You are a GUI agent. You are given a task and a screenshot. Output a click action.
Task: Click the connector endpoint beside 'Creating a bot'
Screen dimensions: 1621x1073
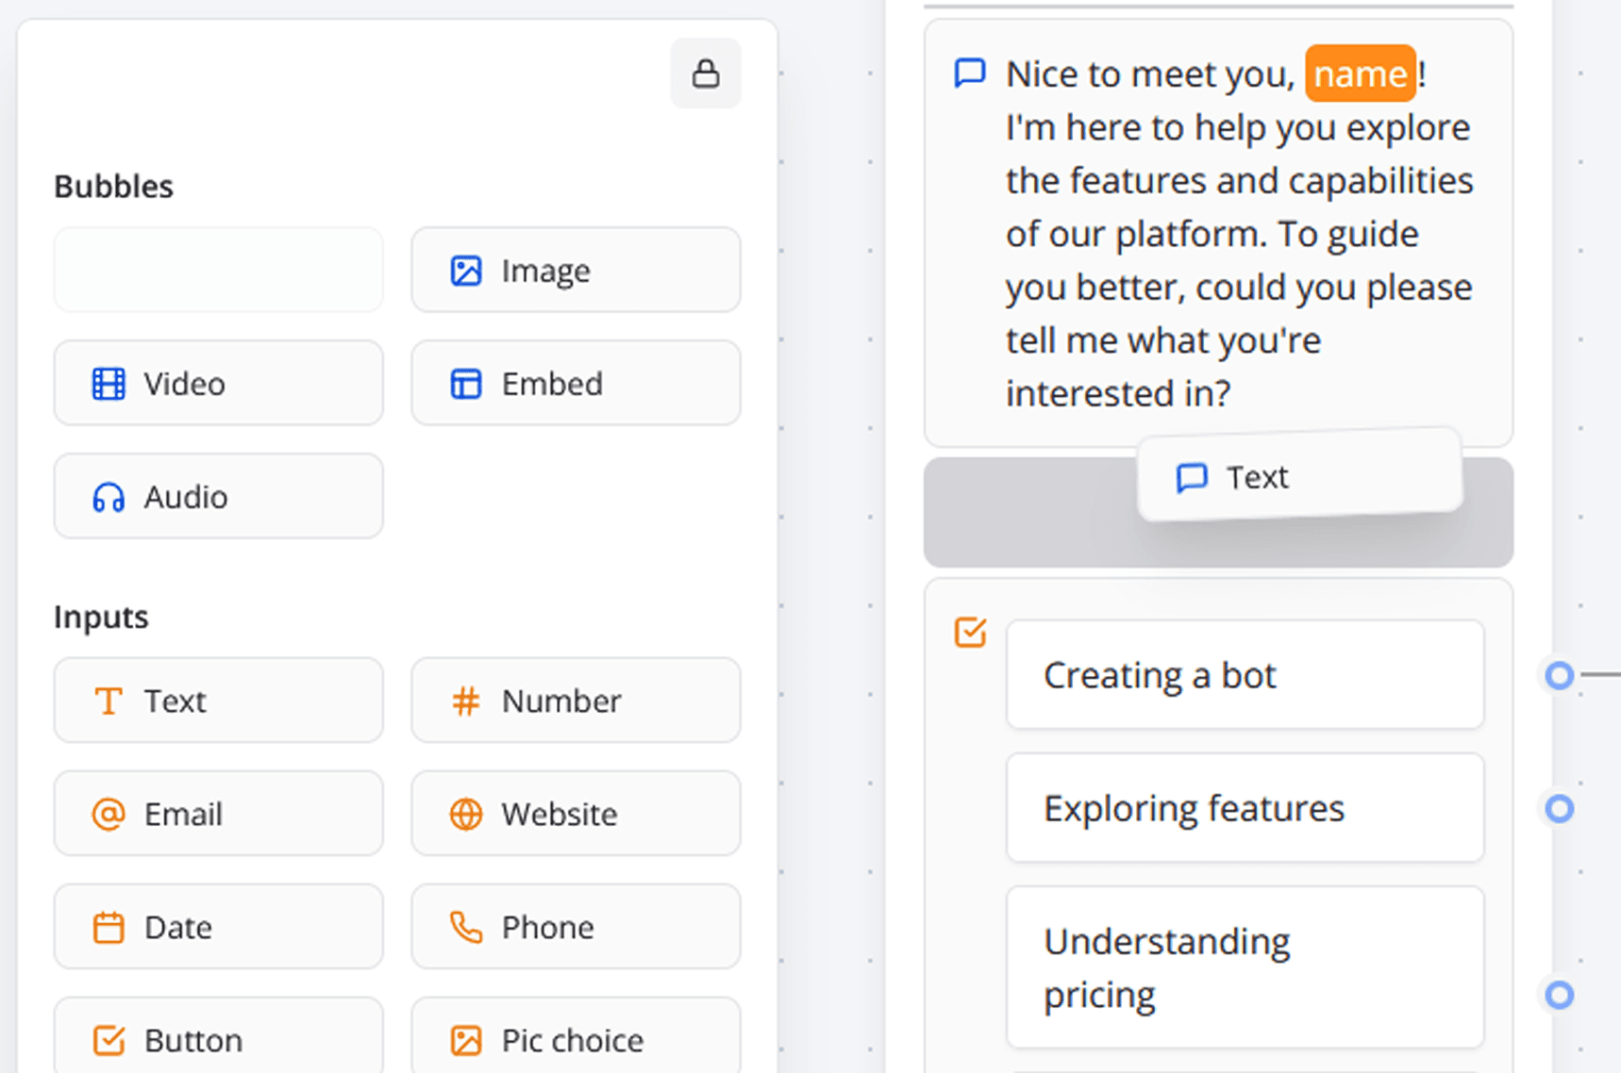(1559, 675)
